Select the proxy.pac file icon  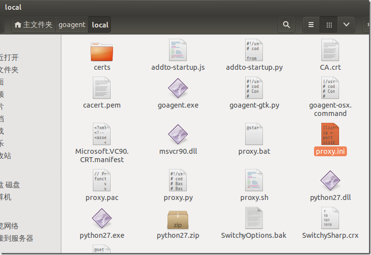pyautogui.click(x=102, y=180)
